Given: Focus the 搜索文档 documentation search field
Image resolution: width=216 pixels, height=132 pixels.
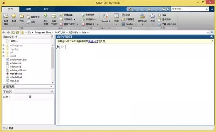Looking at the screenshot, I should (188, 9).
